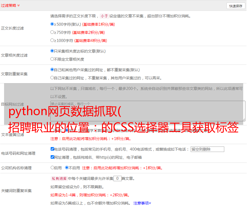Toggle 电话号码清理 checkbox
247x208 pixels.
point(53,149)
